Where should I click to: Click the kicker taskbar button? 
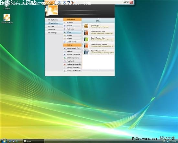[33, 141]
